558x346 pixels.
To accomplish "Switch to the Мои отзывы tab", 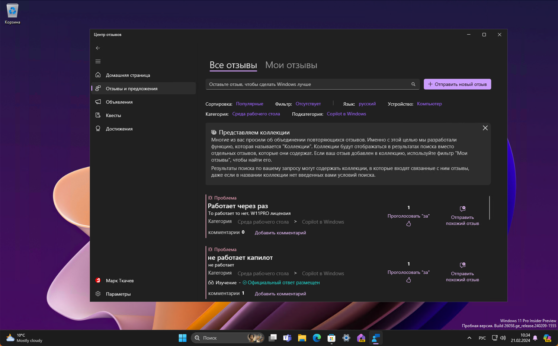I will point(291,65).
